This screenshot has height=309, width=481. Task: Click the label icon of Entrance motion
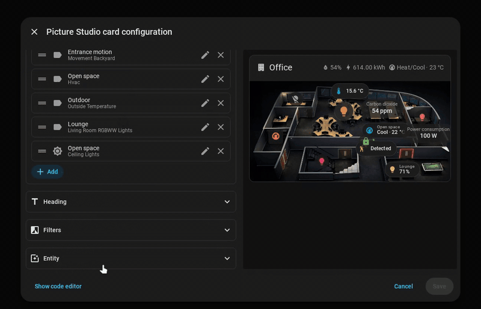[57, 55]
